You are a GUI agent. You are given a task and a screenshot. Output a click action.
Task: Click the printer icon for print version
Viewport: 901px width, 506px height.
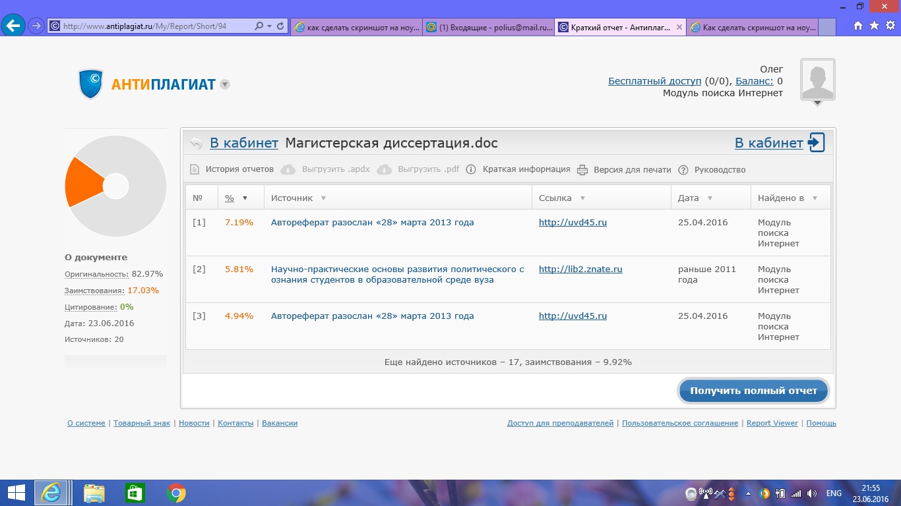coord(582,169)
